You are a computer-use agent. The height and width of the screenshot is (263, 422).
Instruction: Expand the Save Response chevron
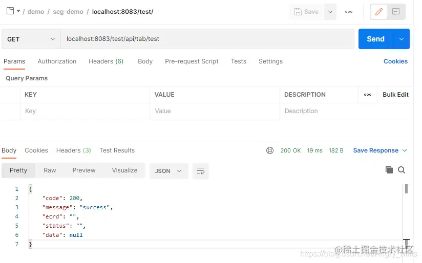405,150
